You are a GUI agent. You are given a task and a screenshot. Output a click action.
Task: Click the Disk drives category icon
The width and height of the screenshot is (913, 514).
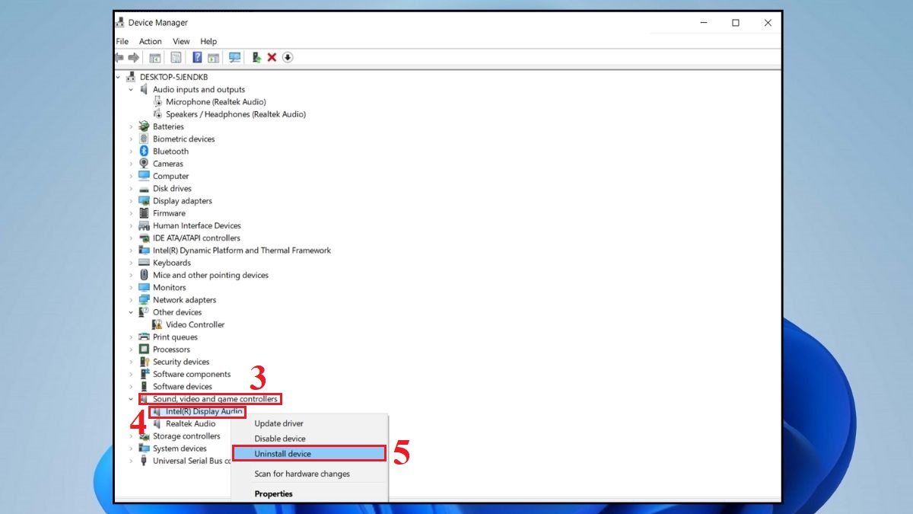144,189
